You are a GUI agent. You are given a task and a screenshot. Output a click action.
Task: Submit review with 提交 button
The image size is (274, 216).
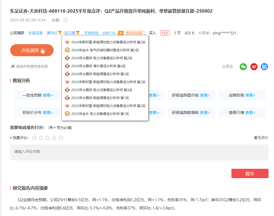[250, 173]
